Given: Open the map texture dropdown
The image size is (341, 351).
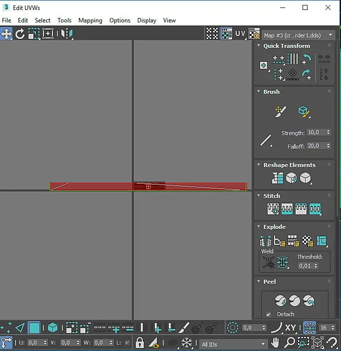Looking at the screenshot, I should click(x=299, y=35).
